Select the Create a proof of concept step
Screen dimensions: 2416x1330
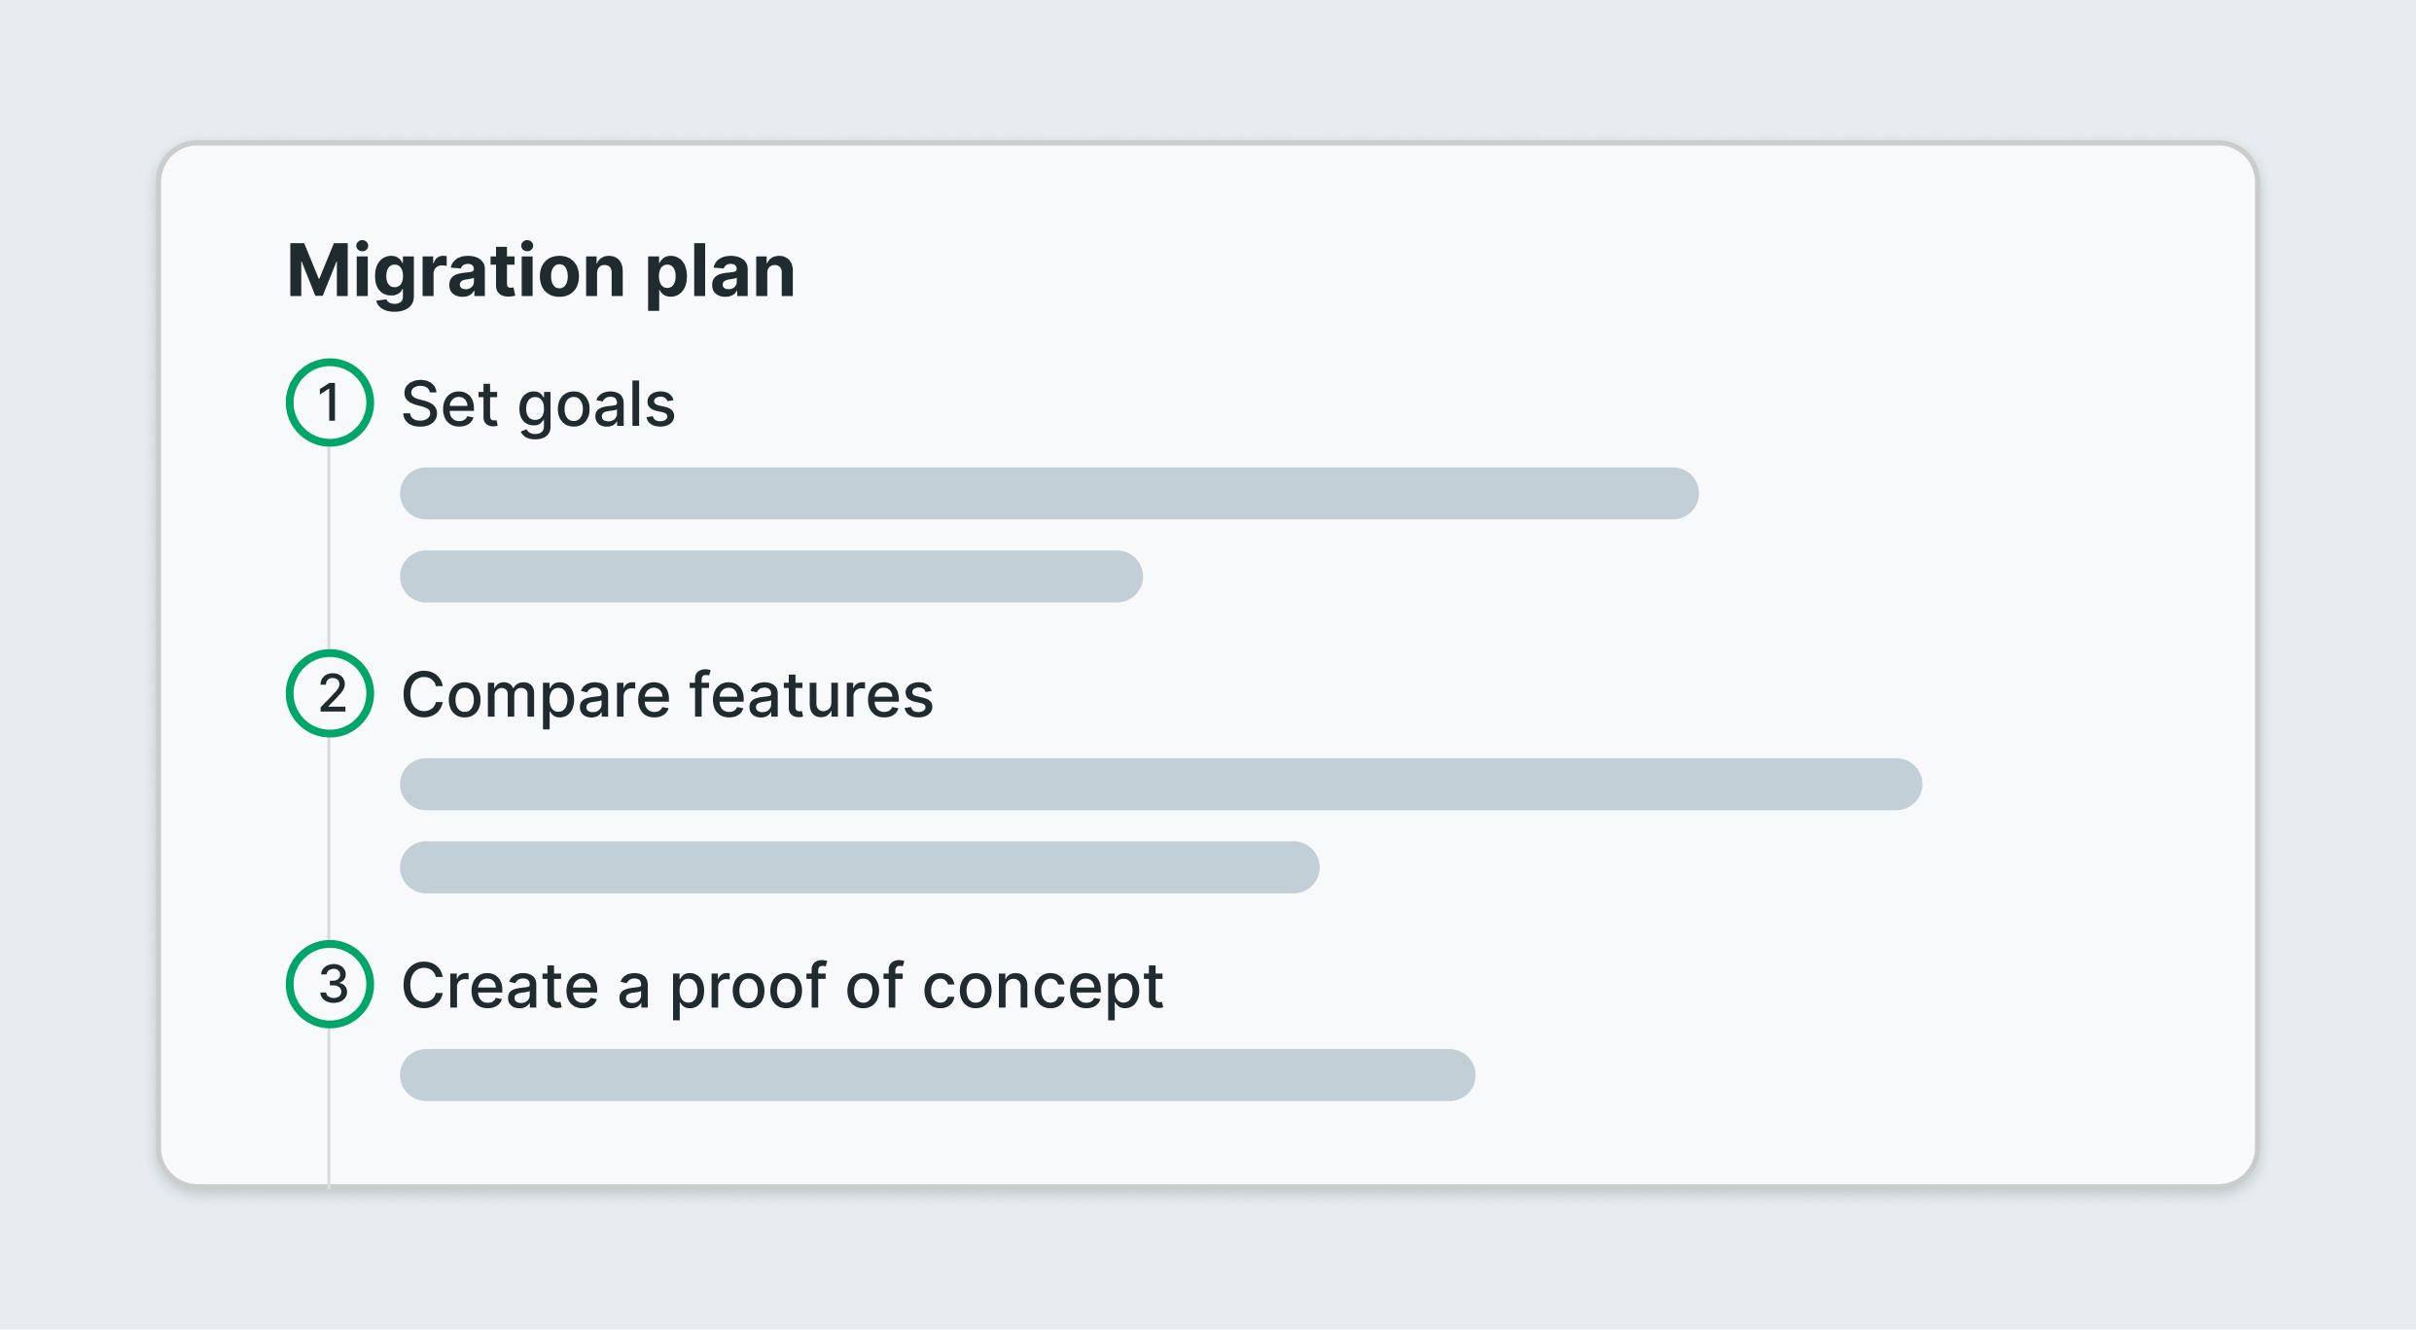coord(782,987)
